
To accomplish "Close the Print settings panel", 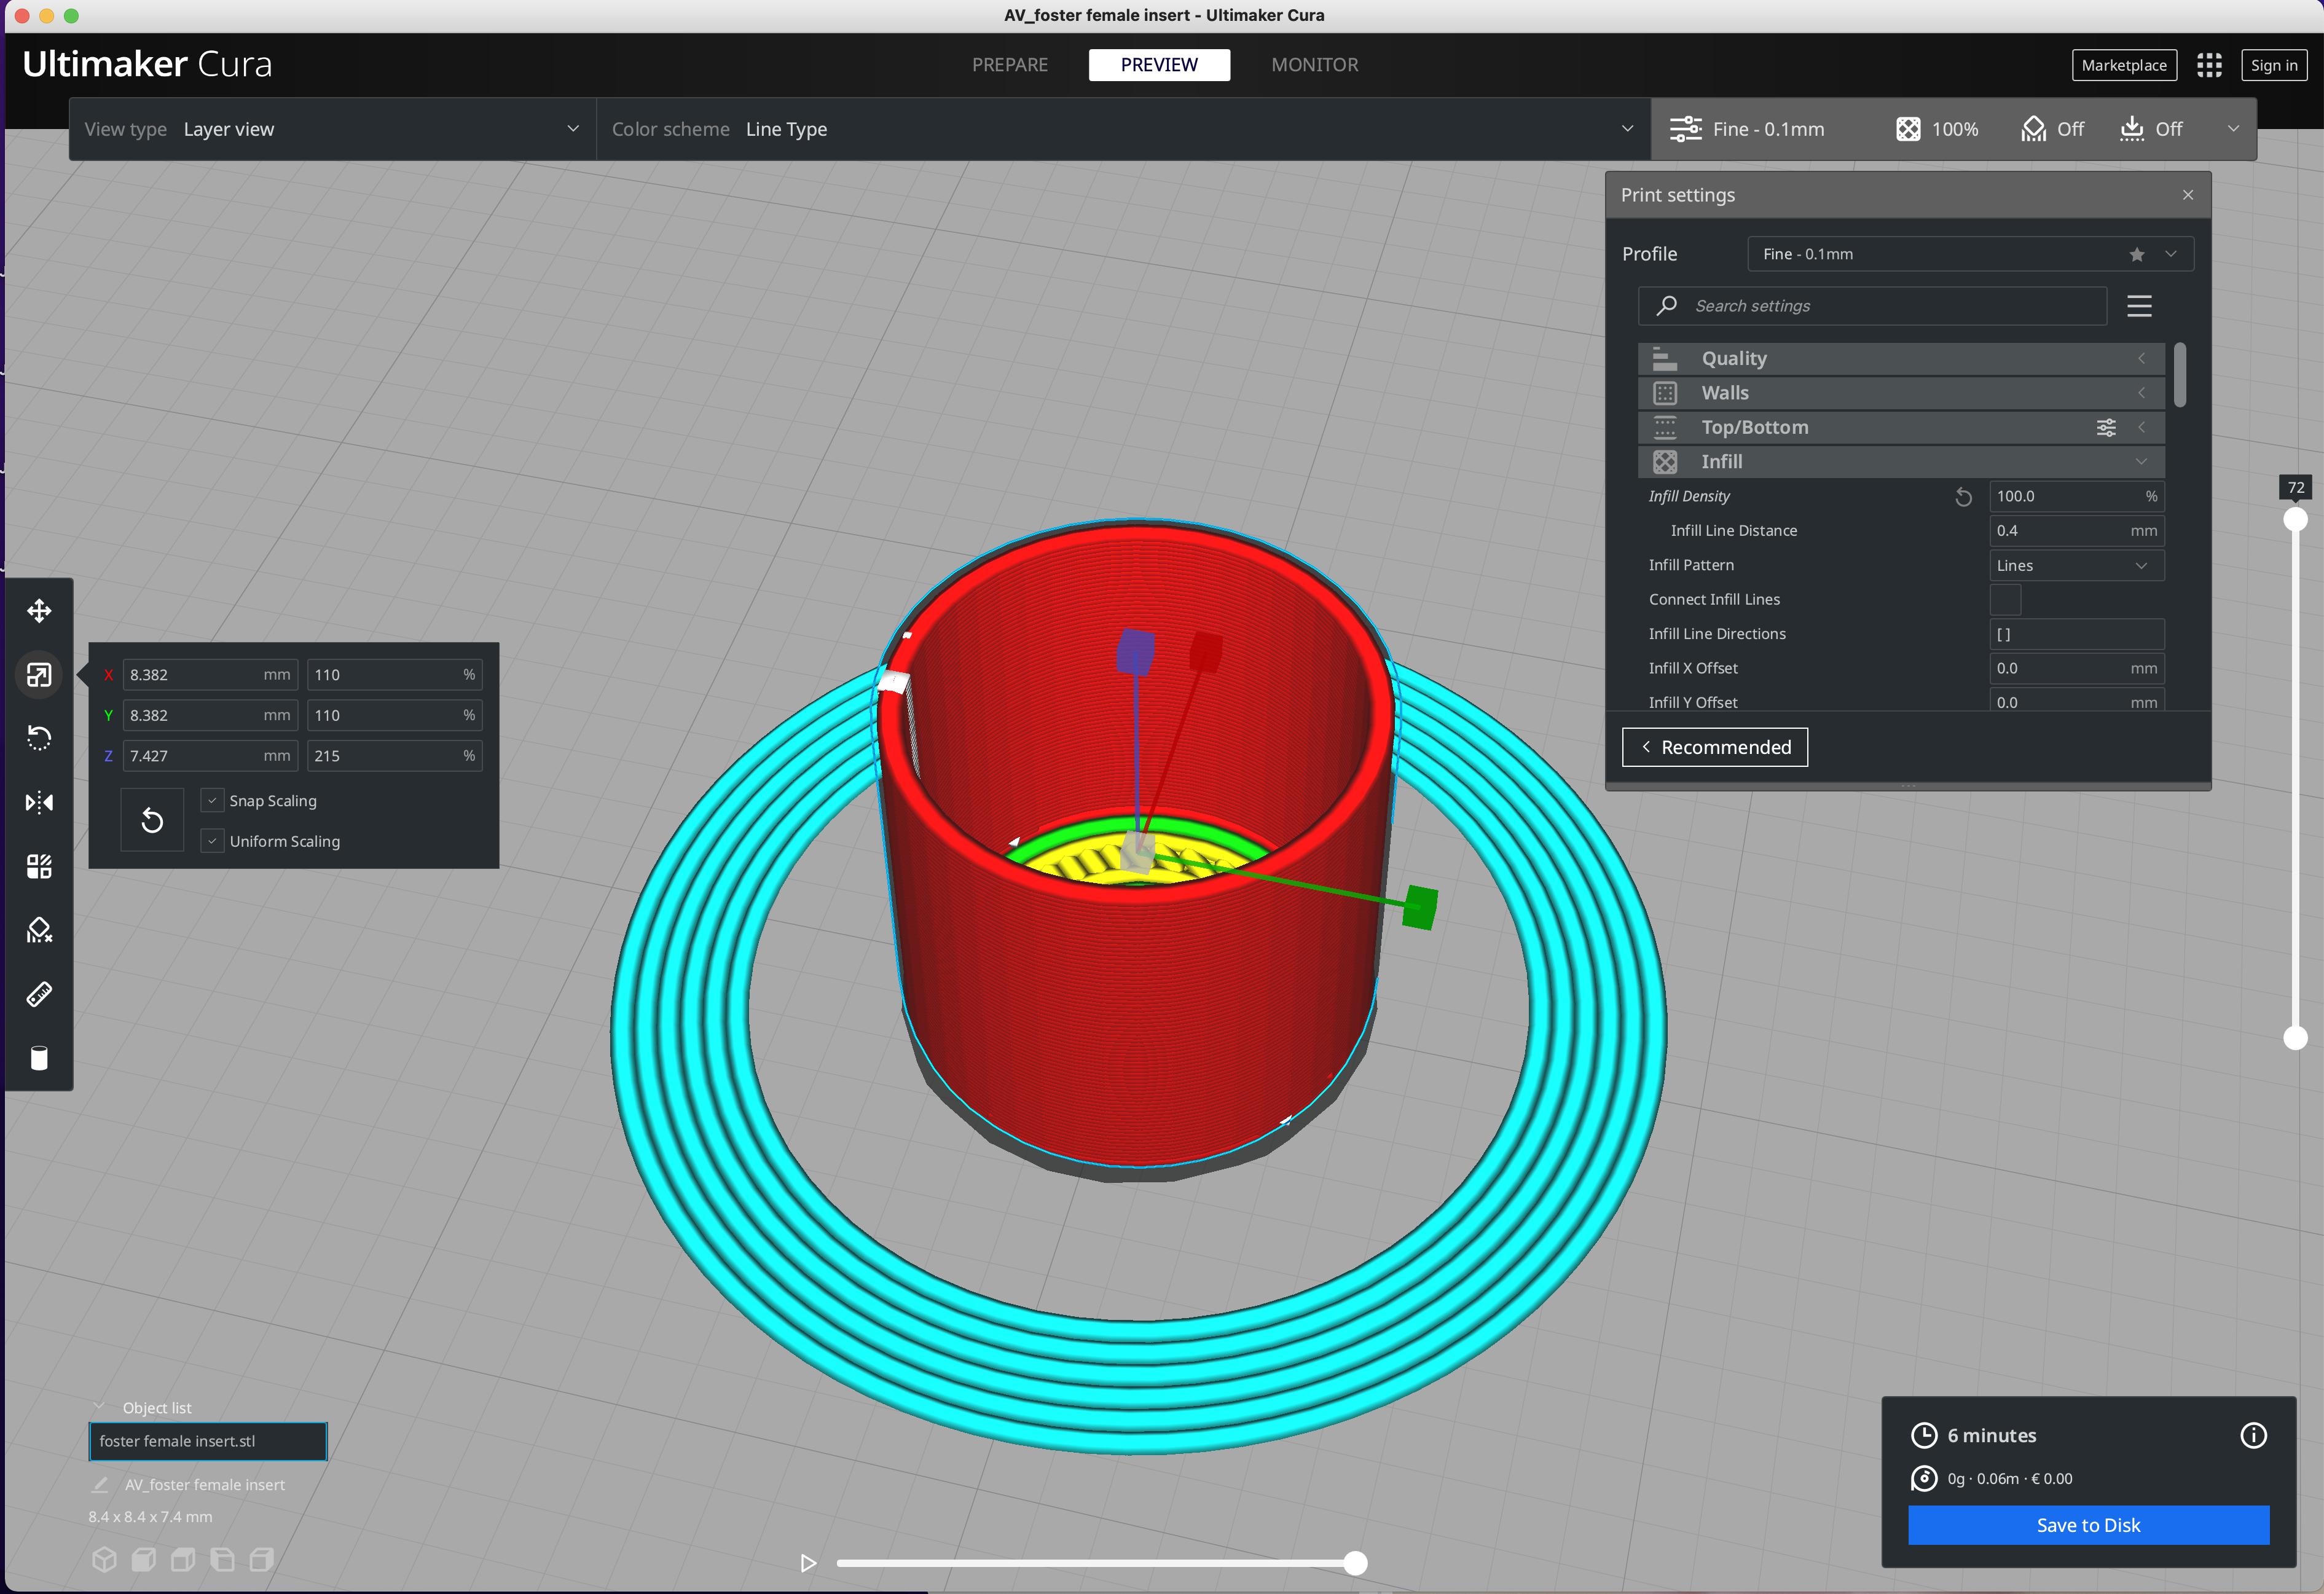I will 2188,195.
